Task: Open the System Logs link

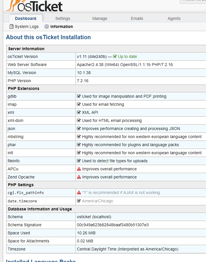Action: 26,27
